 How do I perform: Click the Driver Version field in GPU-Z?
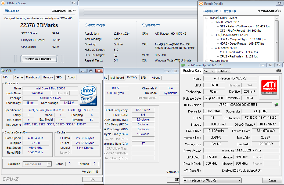242,150
